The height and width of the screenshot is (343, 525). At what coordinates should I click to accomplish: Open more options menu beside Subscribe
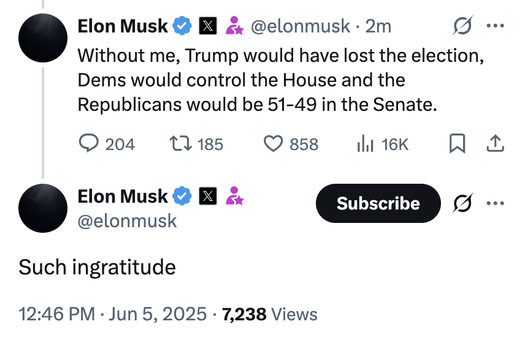point(495,203)
